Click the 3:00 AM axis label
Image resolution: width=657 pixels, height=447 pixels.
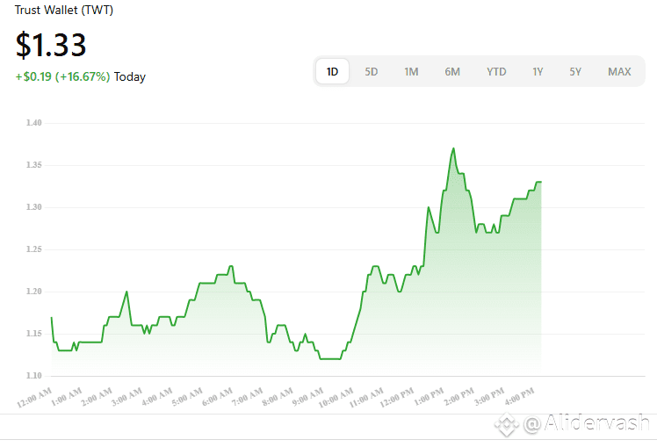click(x=126, y=397)
